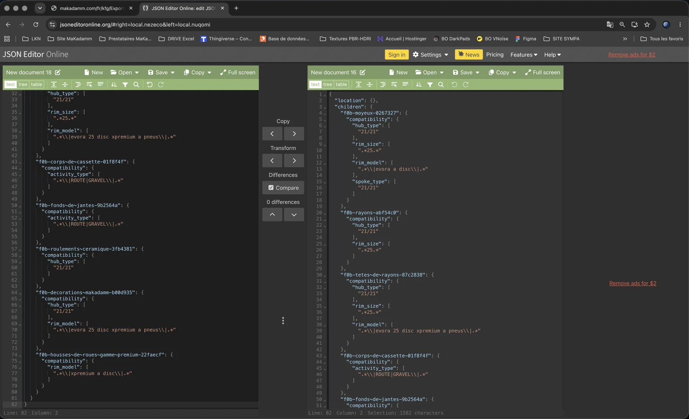The width and height of the screenshot is (689, 419).
Task: Create New document in left panel
Action: point(93,73)
